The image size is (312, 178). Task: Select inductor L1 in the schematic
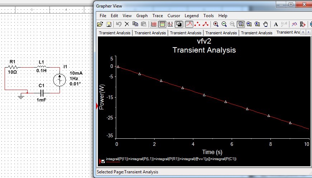41,67
